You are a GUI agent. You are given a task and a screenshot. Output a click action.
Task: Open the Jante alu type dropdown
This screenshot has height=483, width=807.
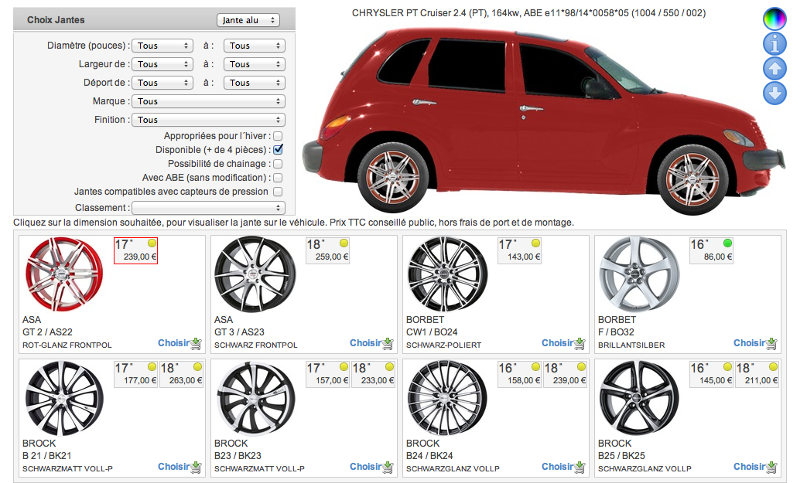click(x=248, y=20)
